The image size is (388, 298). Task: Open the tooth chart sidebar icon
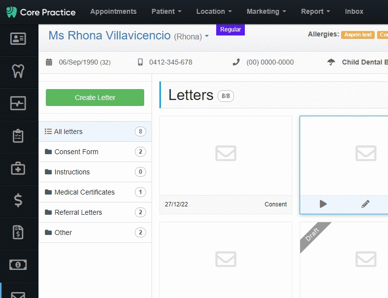[18, 71]
